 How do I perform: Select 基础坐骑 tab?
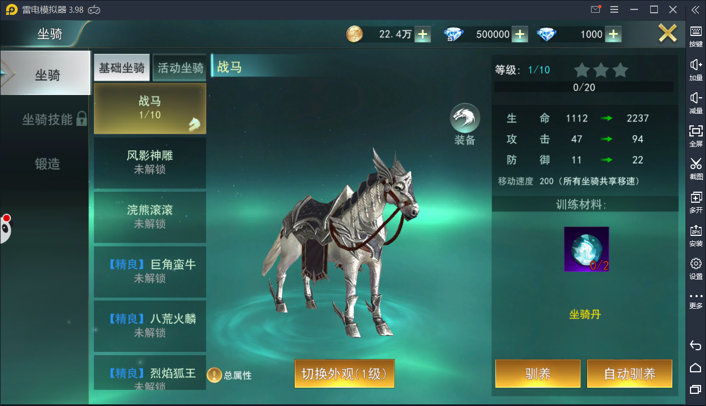click(x=122, y=68)
